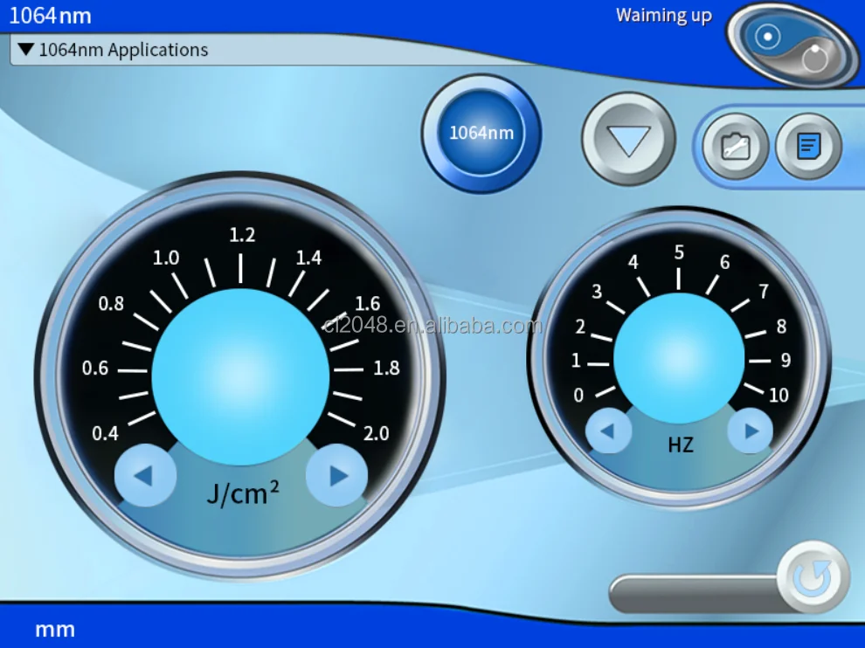Click the HZ unit label
The width and height of the screenshot is (865, 648).
[680, 445]
